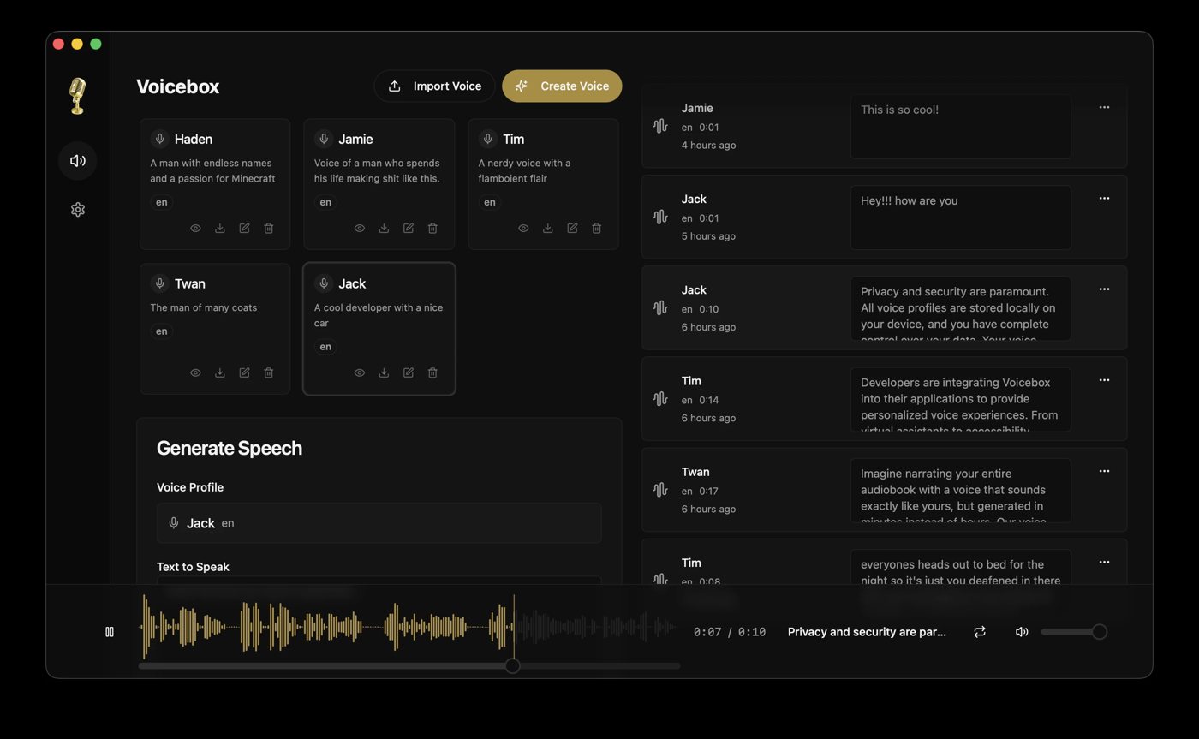Preview the Jack voice with eye icon
Image resolution: width=1199 pixels, height=739 pixels.
pos(360,373)
